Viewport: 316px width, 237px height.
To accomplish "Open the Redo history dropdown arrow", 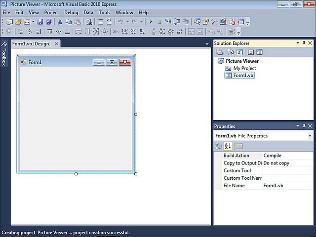I will pyautogui.click(x=141, y=22).
